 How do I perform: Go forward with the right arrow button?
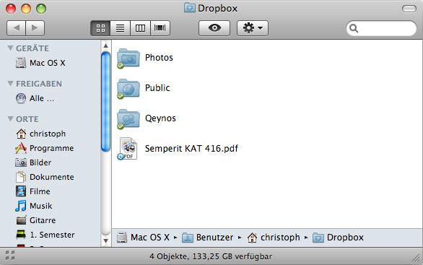click(x=35, y=27)
